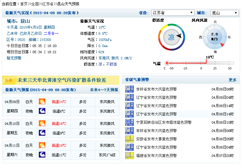Screen dimensions: 242x164
Task: Click the April 9 night moon weather icon
Action: [42, 111]
